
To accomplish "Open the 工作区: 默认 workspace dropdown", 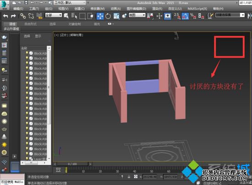I will [x=70, y=3].
